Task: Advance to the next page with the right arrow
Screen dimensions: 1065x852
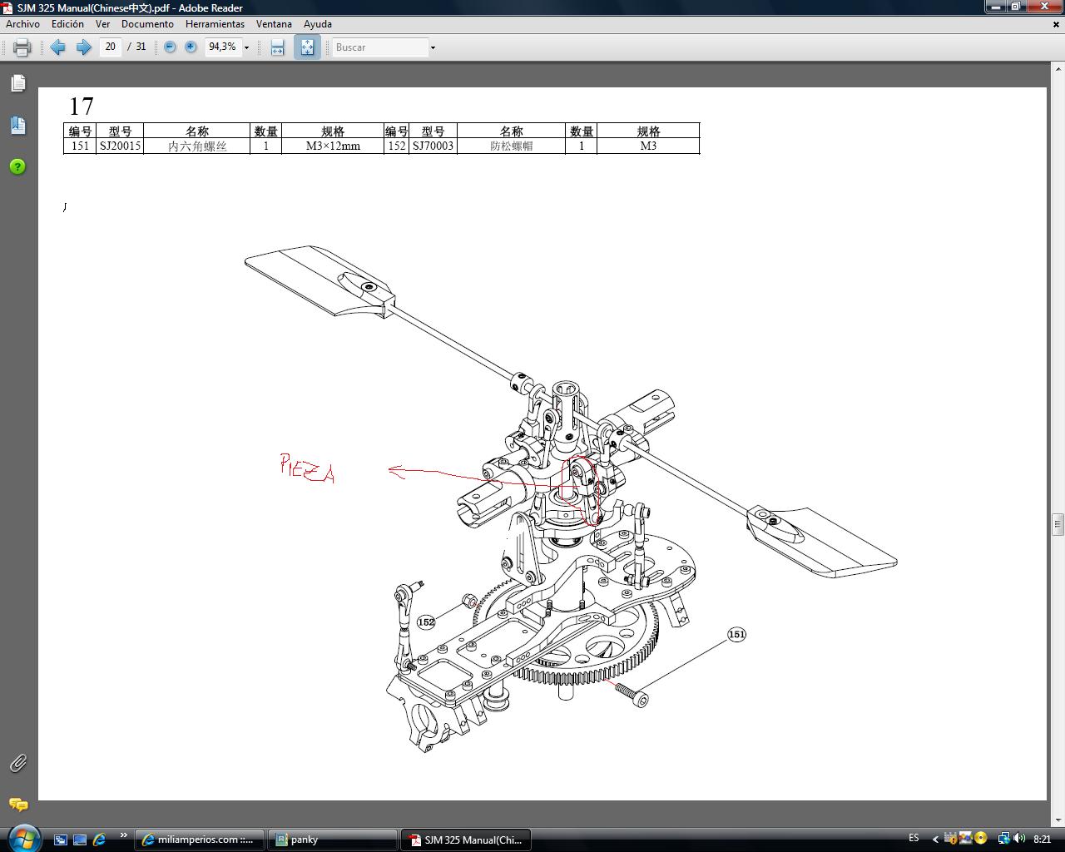Action: click(x=83, y=47)
